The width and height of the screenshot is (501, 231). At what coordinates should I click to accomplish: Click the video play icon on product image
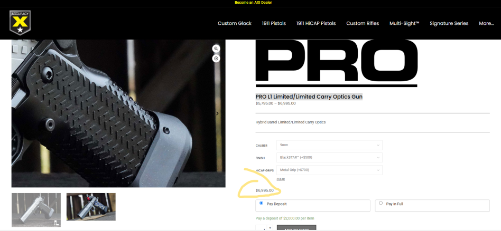coord(216,59)
